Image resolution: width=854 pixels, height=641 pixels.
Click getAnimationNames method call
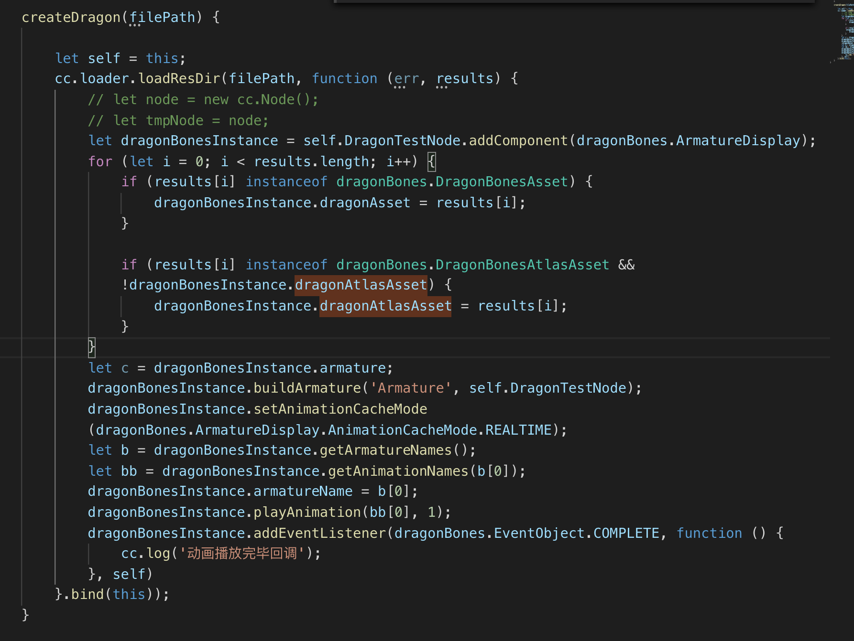(398, 471)
